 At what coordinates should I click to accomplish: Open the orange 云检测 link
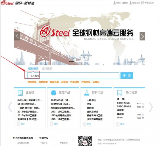point(65,82)
